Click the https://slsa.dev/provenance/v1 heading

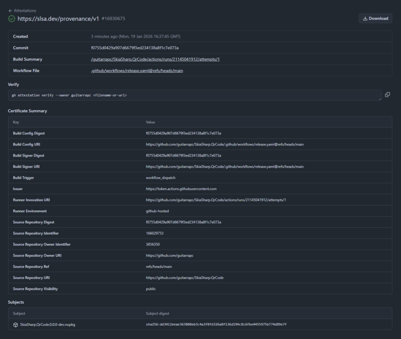point(58,19)
